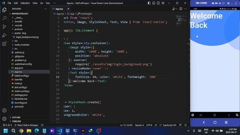Open the Manage gear in the activity bar
240x135 pixels.
[4, 118]
